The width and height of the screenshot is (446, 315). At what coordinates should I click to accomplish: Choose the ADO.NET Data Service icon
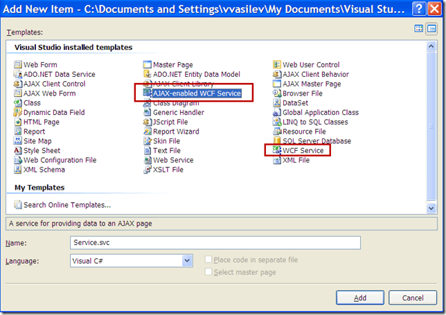pos(18,74)
